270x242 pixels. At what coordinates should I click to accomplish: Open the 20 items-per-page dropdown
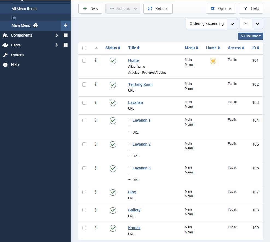click(x=251, y=24)
